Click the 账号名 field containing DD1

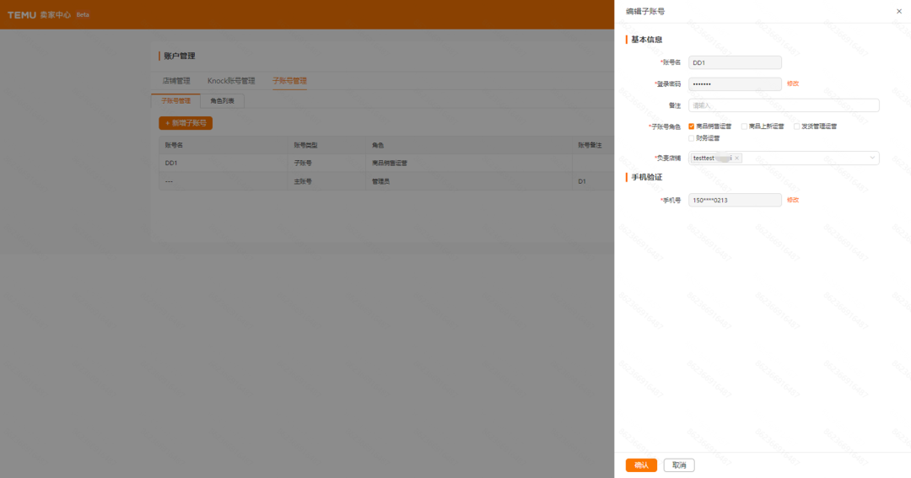click(x=735, y=62)
